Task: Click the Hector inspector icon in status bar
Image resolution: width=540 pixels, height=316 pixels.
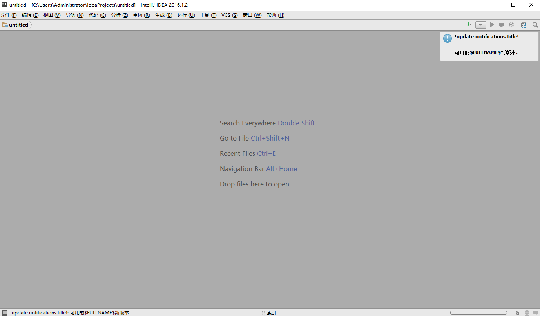Action: (x=527, y=313)
